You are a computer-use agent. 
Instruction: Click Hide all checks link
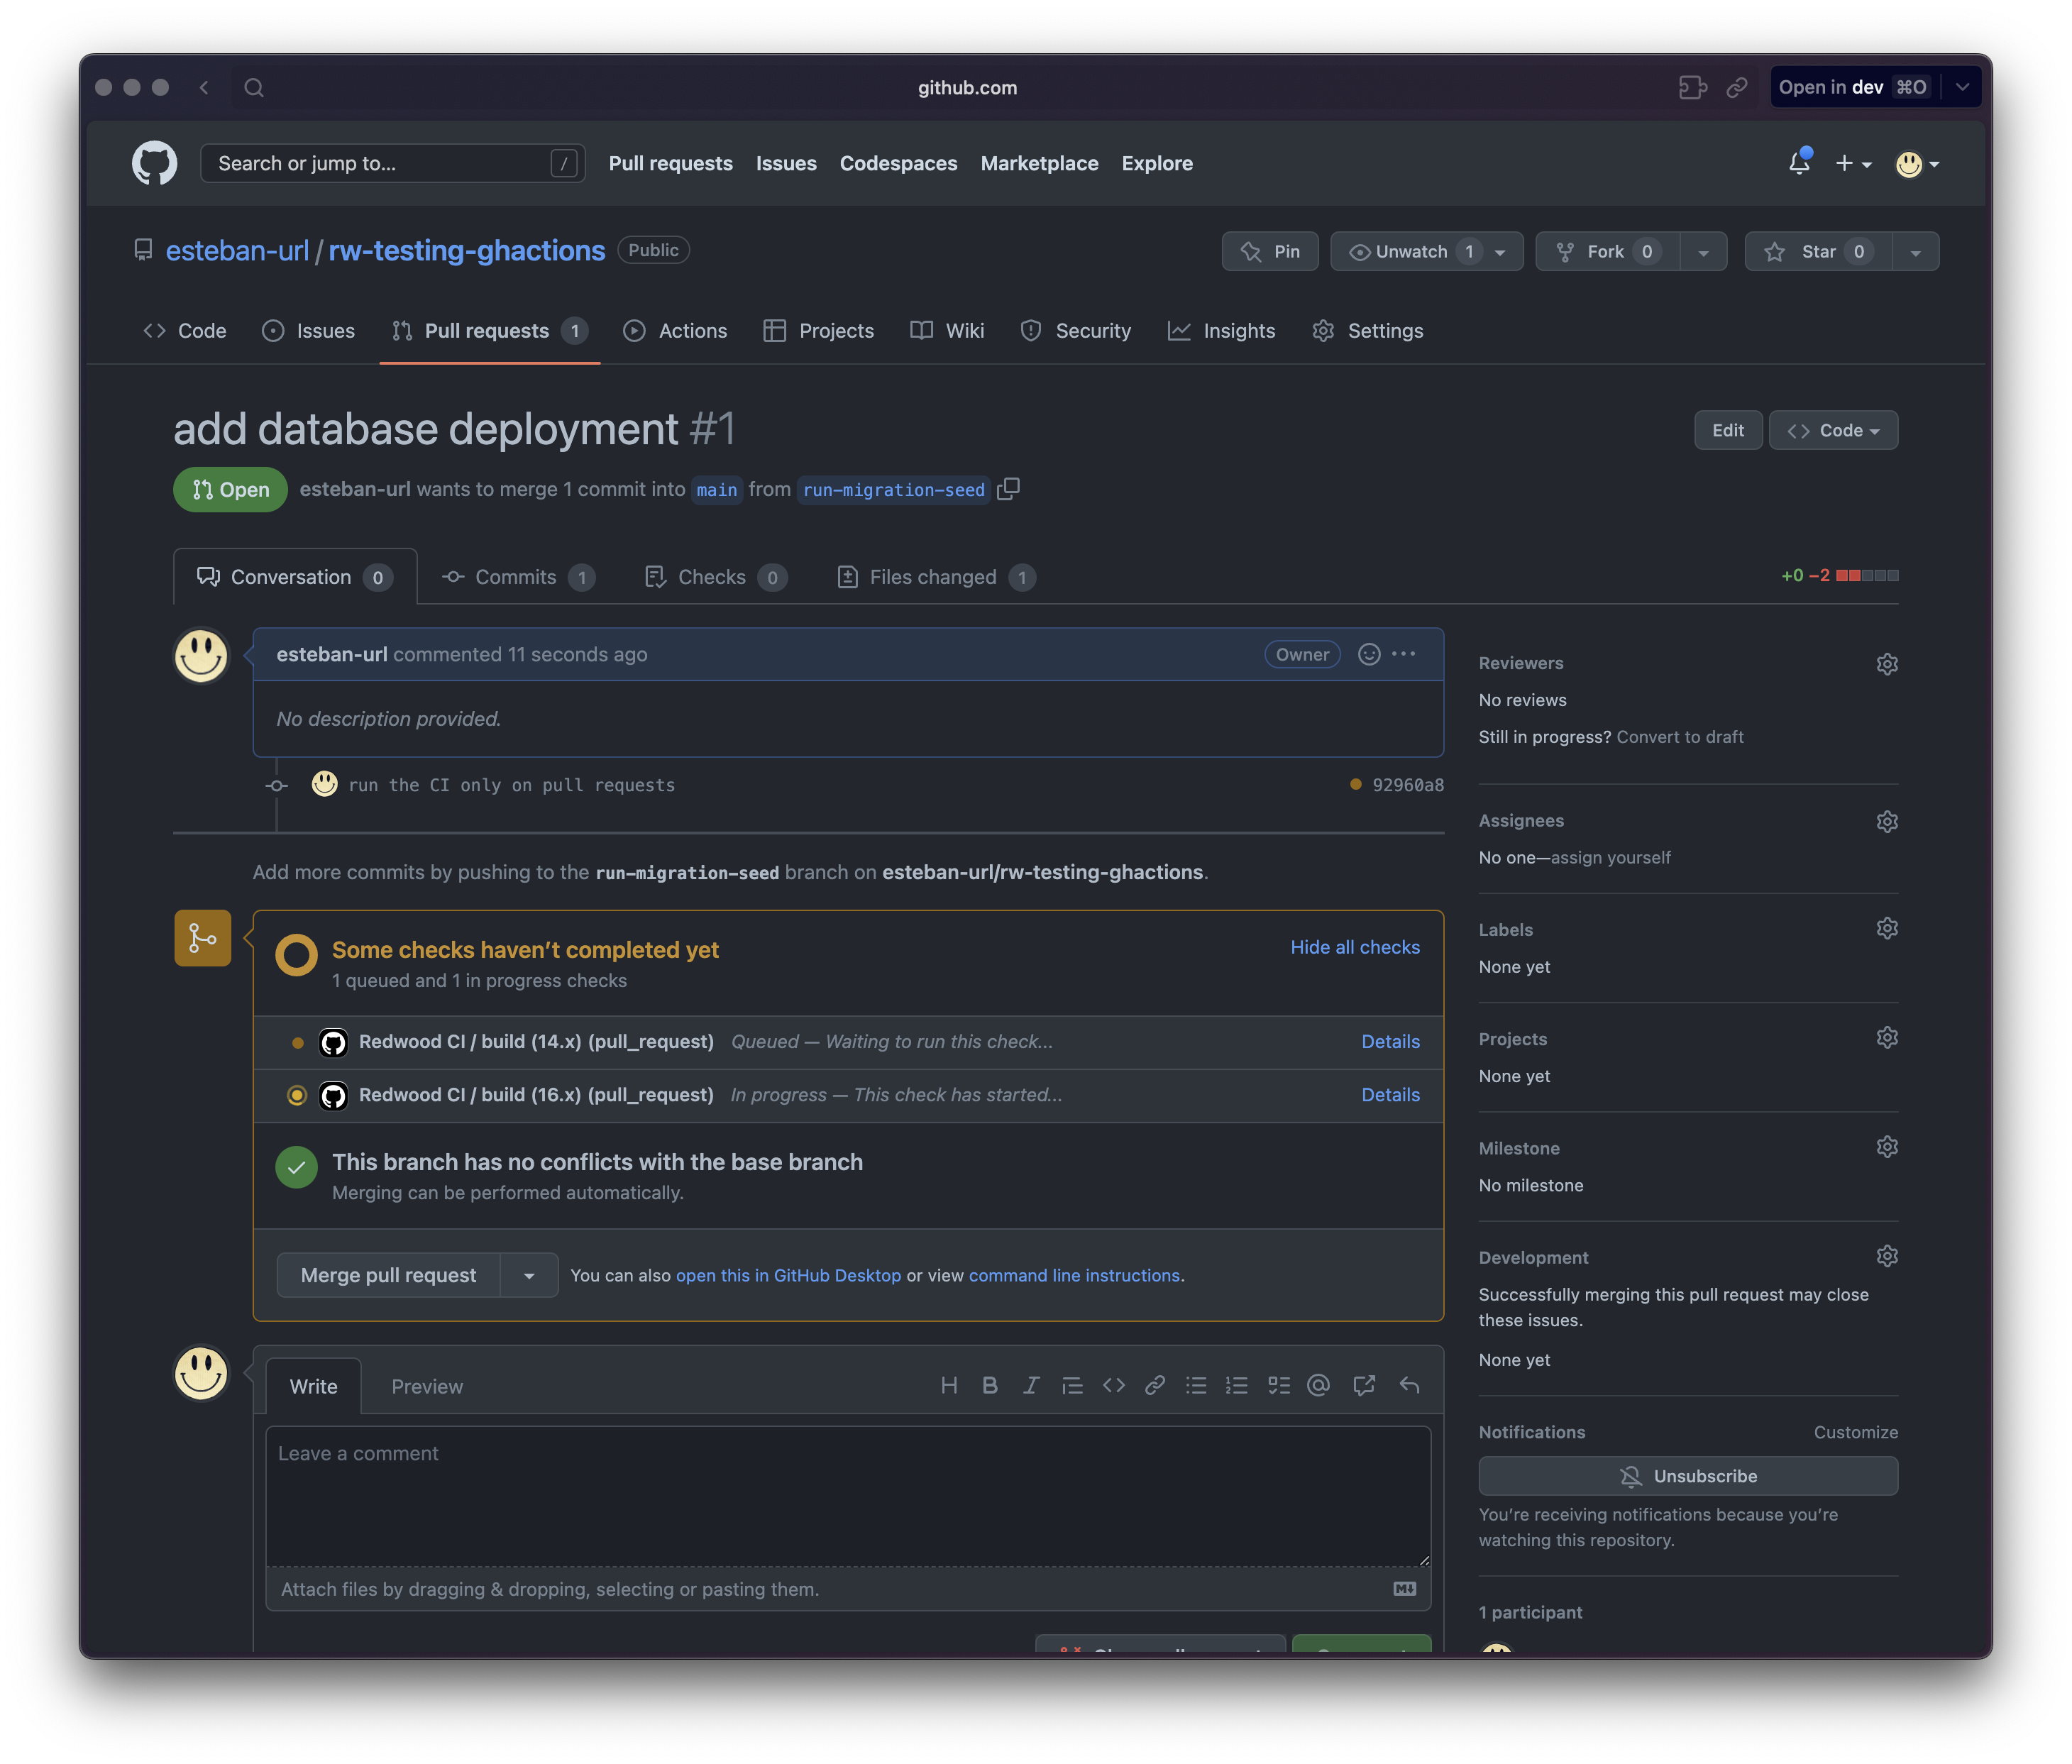[1354, 947]
